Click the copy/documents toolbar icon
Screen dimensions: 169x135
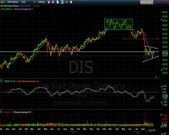pos(53,2)
